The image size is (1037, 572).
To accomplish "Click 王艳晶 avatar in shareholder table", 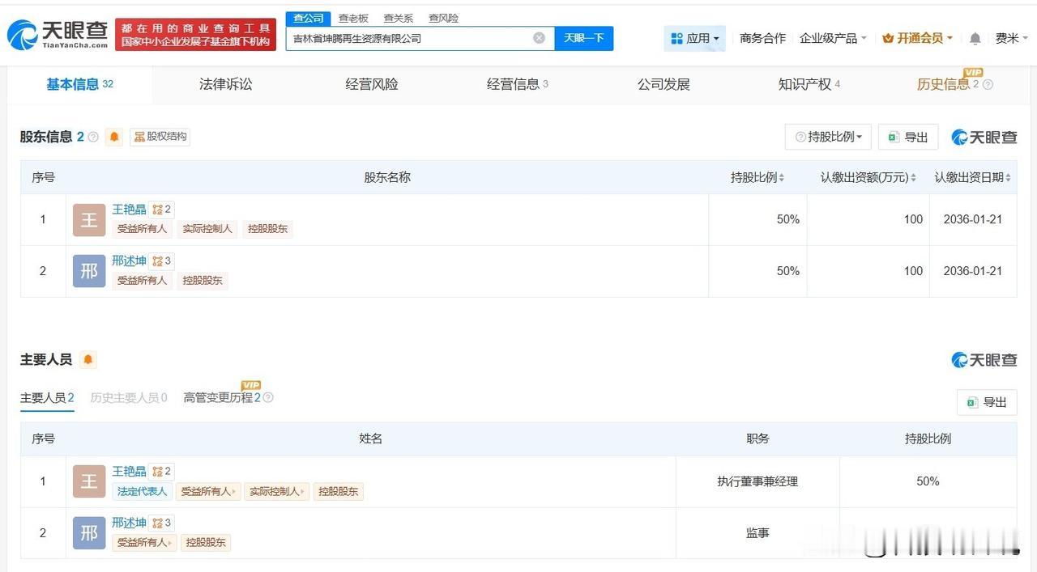I will [89, 220].
